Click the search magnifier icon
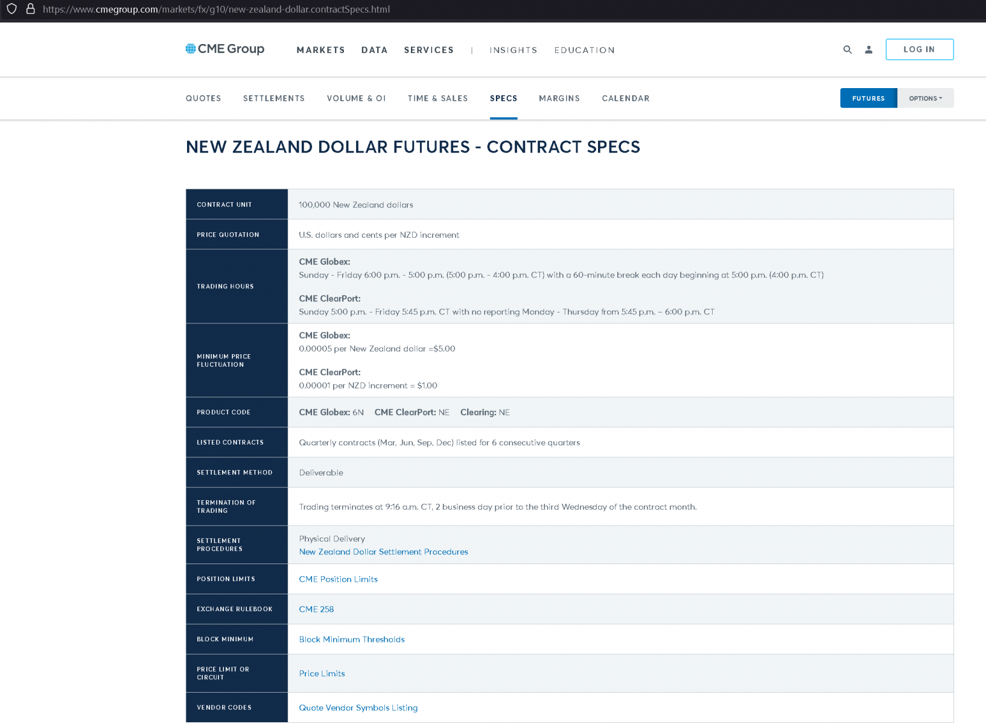The image size is (986, 724). tap(848, 49)
